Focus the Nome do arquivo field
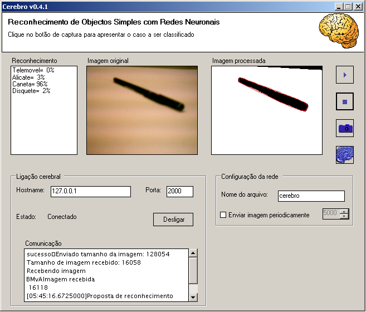This screenshot has height=312, width=366. (311, 196)
